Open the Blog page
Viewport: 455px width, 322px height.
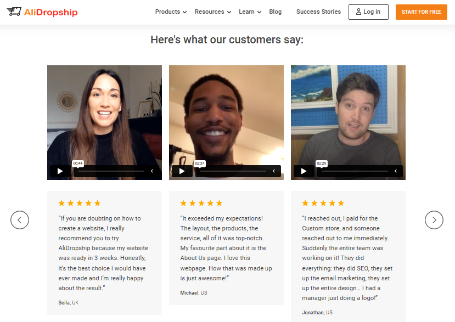click(x=276, y=12)
